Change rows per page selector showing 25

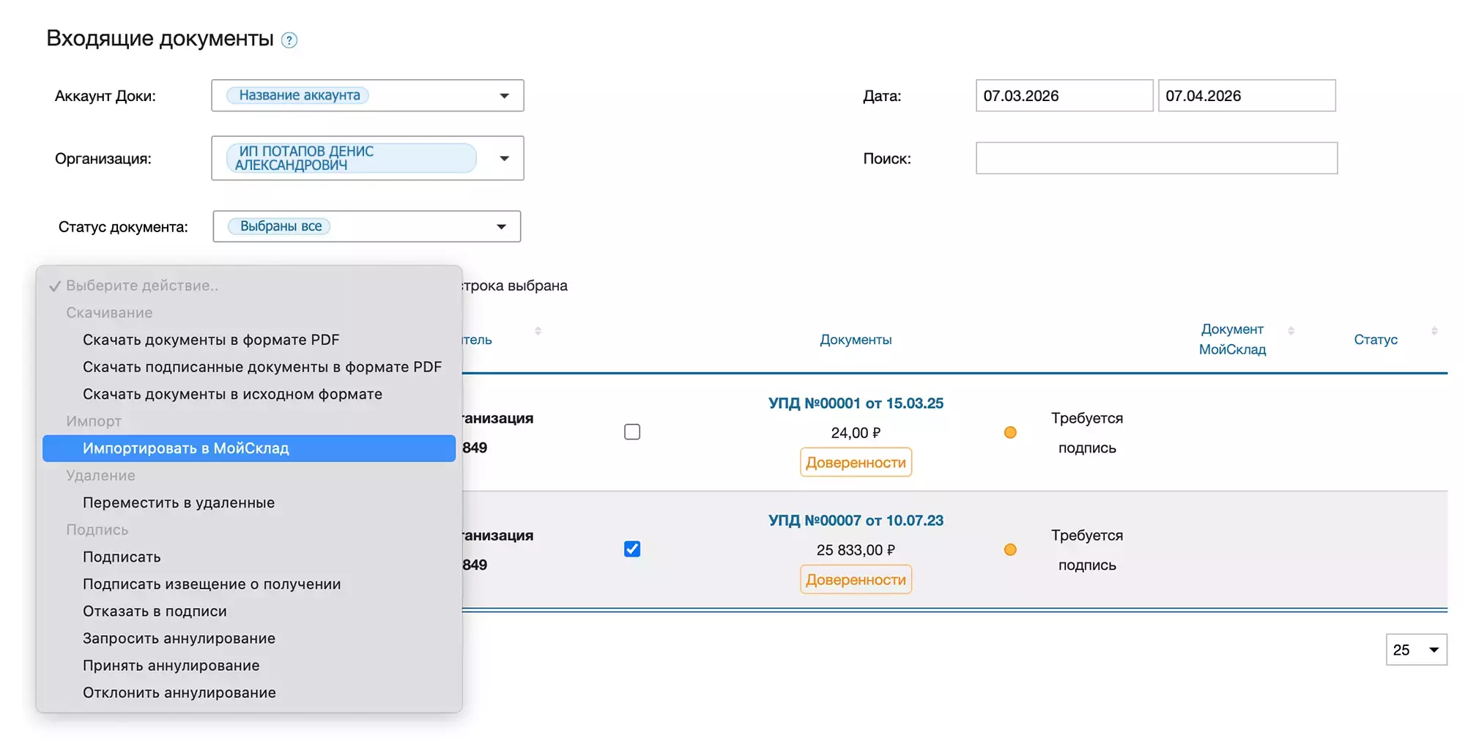click(1416, 650)
